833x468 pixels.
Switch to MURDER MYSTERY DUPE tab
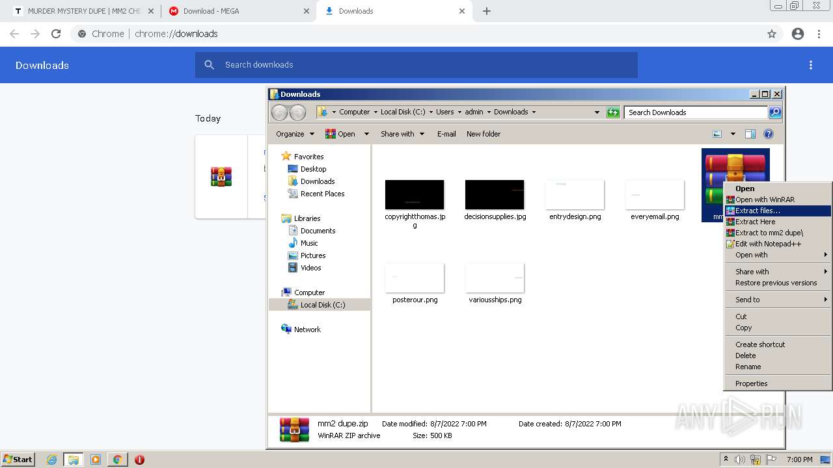pyautogui.click(x=85, y=11)
